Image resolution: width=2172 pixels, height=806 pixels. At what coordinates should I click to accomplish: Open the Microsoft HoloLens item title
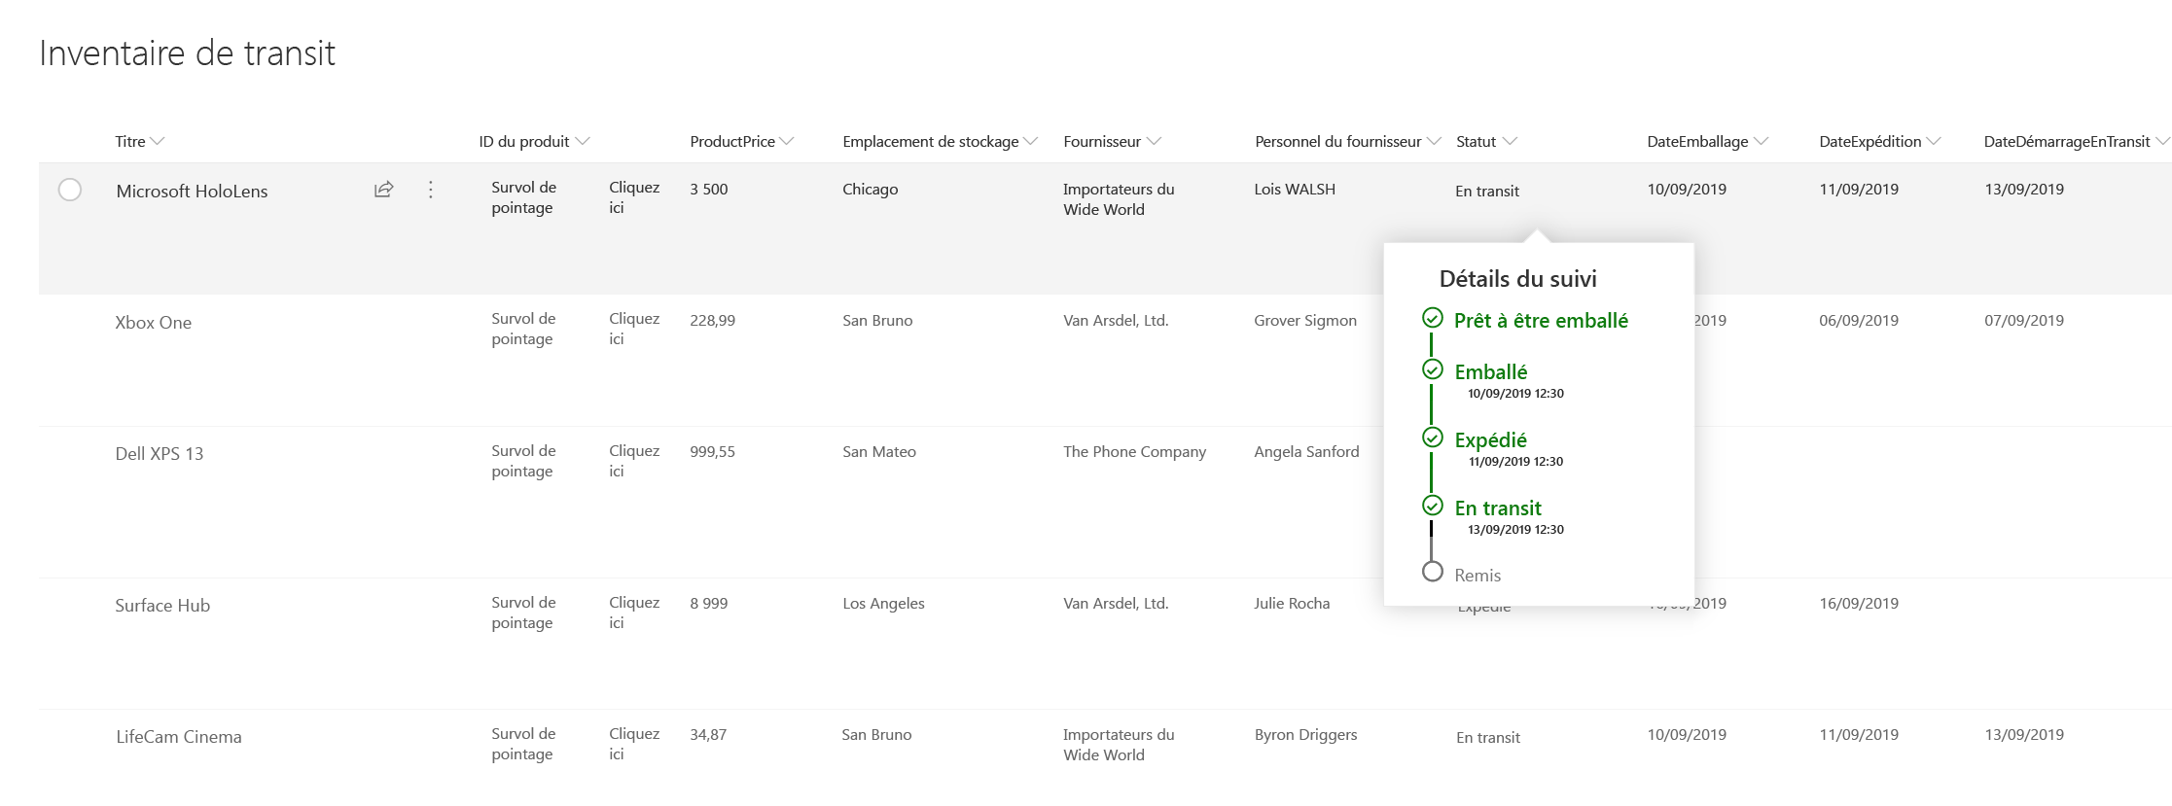192,192
